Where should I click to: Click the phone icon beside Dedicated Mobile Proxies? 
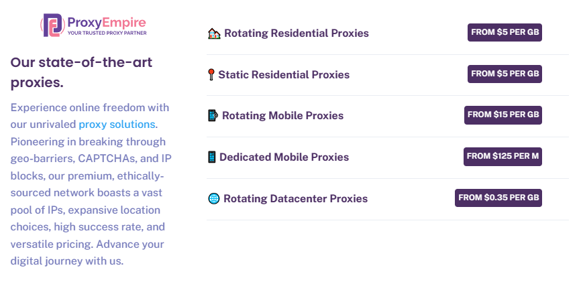tap(211, 157)
